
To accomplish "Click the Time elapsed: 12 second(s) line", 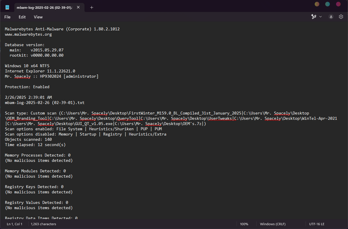I will point(35,145).
